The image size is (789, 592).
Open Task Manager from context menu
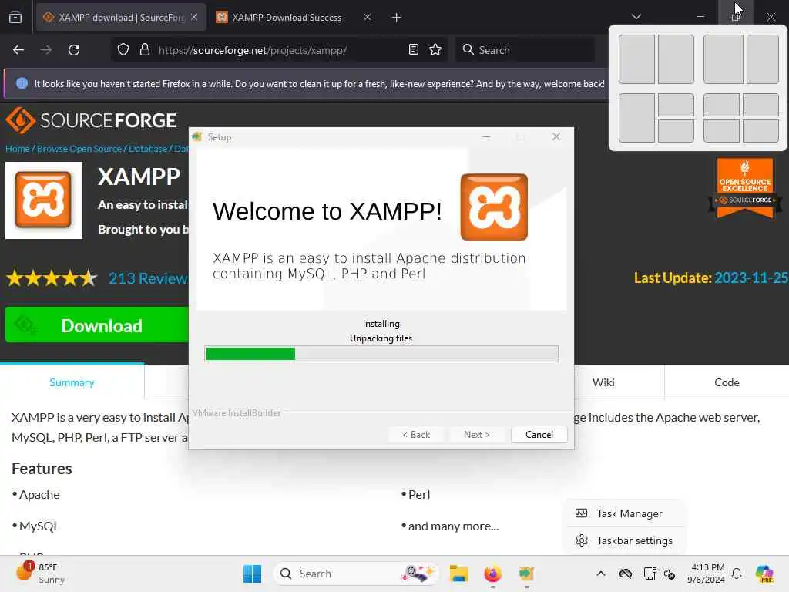pos(624,513)
